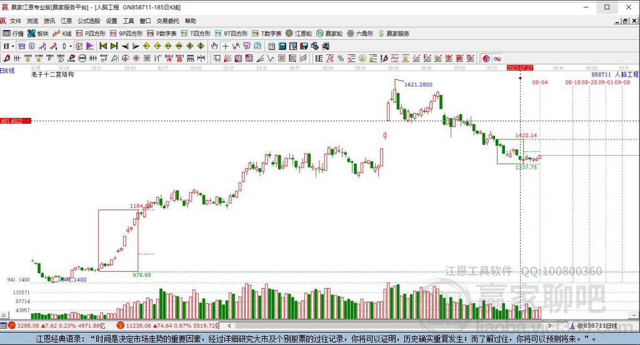The height and width of the screenshot is (345, 640).
Task: Open the 工具 menu
Action: (x=128, y=21)
